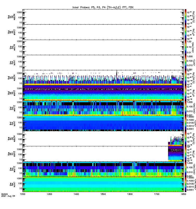The width and height of the screenshot is (196, 209).
Task: Click the '1700' time axis label
Action: click(x=157, y=194)
